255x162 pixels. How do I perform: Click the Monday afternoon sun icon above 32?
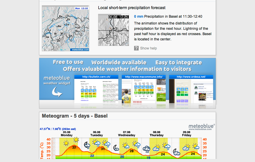[x=76, y=140]
